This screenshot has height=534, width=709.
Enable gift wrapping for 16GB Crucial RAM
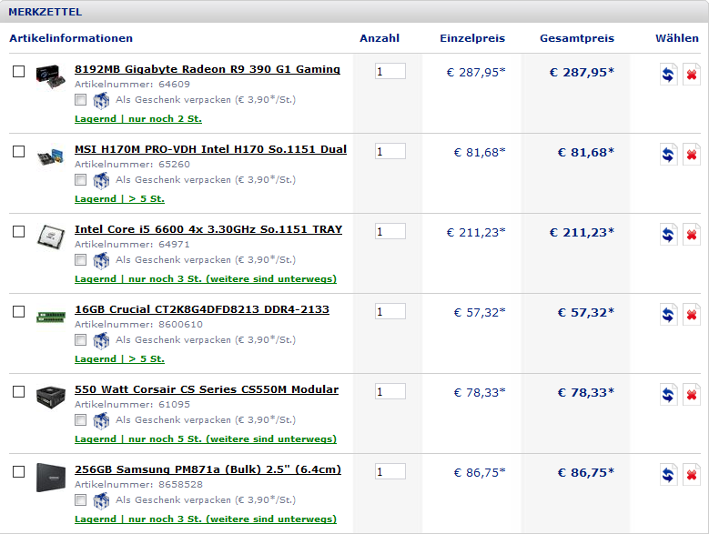click(80, 339)
